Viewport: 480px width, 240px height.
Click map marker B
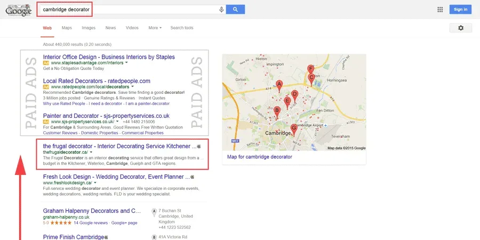[277, 112]
